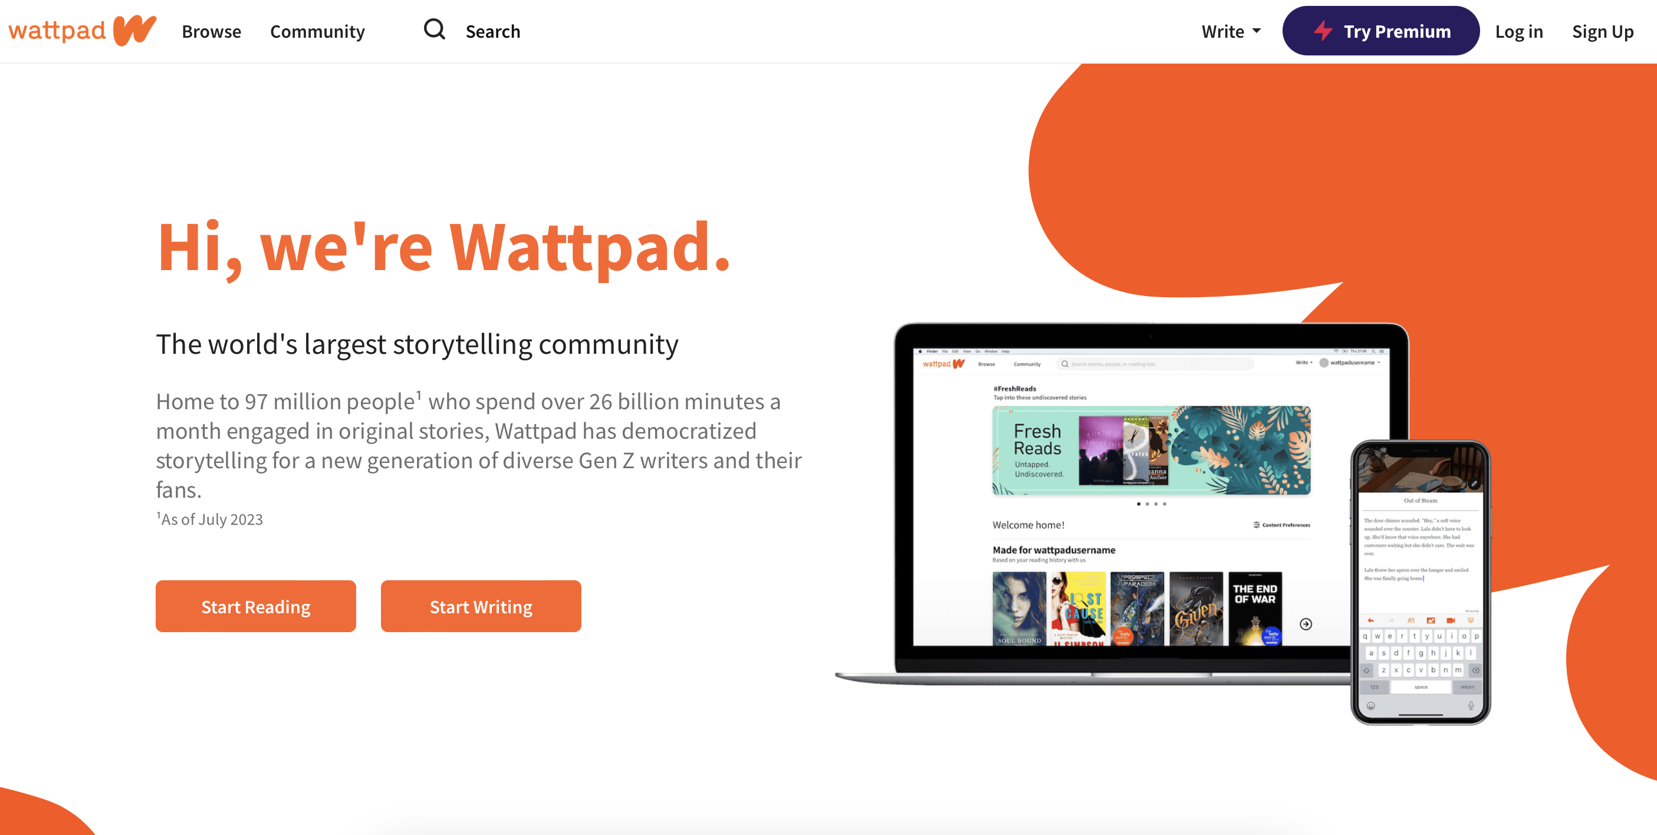
Task: Click the magnifying glass search icon
Action: [x=434, y=29]
